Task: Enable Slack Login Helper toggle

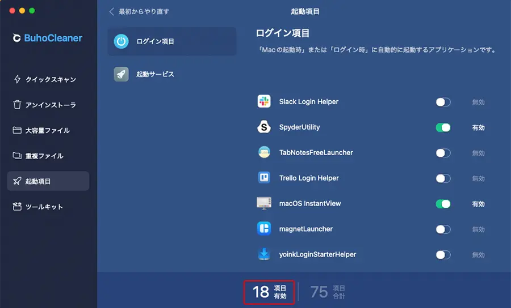Action: coord(443,102)
